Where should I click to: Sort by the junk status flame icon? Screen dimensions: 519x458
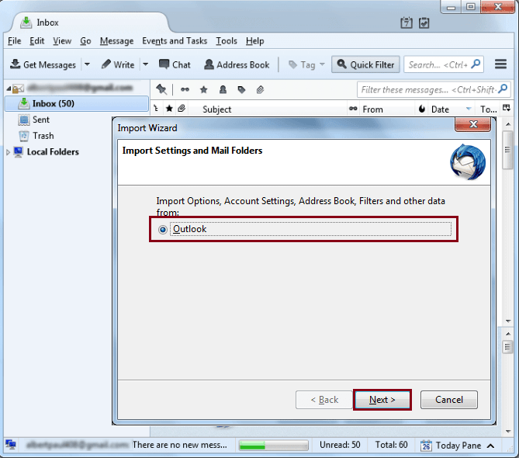click(422, 109)
